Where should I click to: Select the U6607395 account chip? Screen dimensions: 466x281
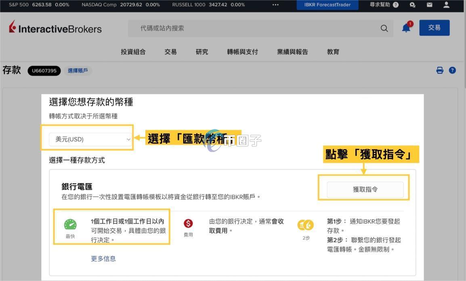tap(44, 70)
